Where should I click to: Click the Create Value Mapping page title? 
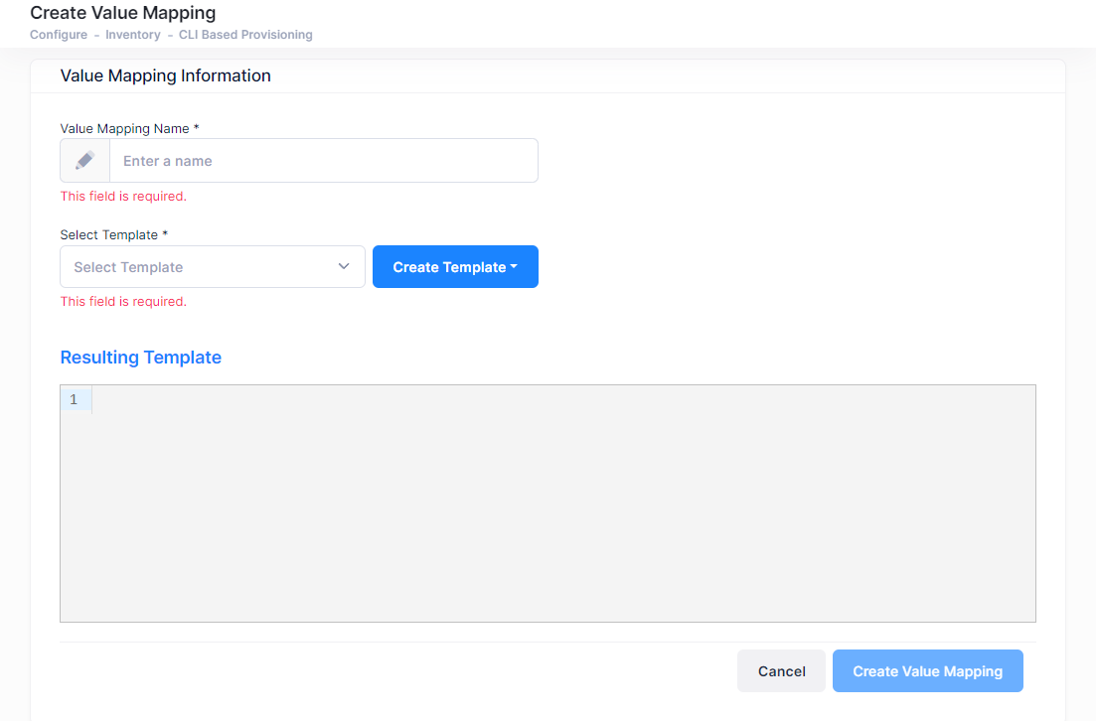123,13
